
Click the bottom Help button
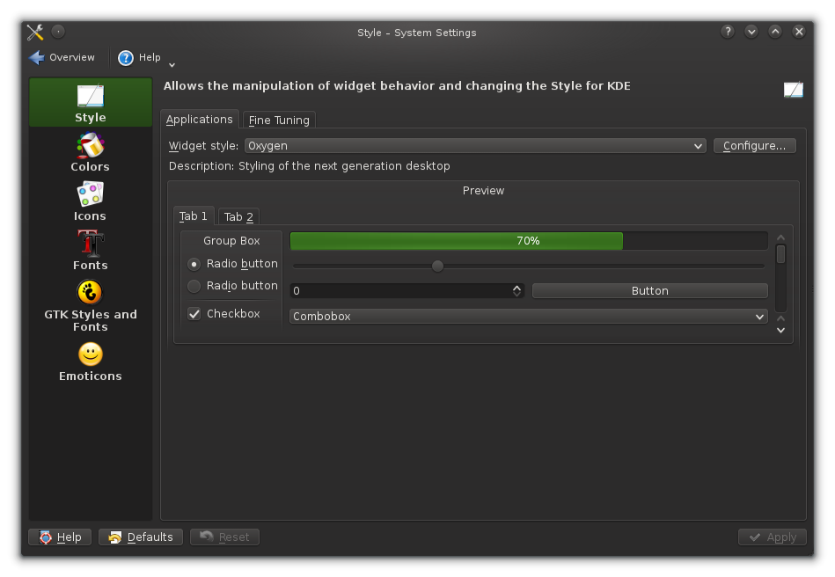click(x=60, y=537)
